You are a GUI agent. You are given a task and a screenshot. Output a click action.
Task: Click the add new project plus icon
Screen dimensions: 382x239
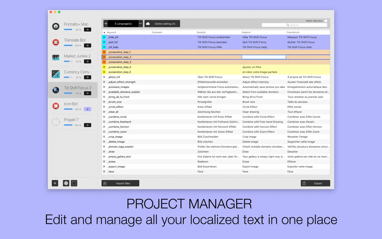point(55,183)
